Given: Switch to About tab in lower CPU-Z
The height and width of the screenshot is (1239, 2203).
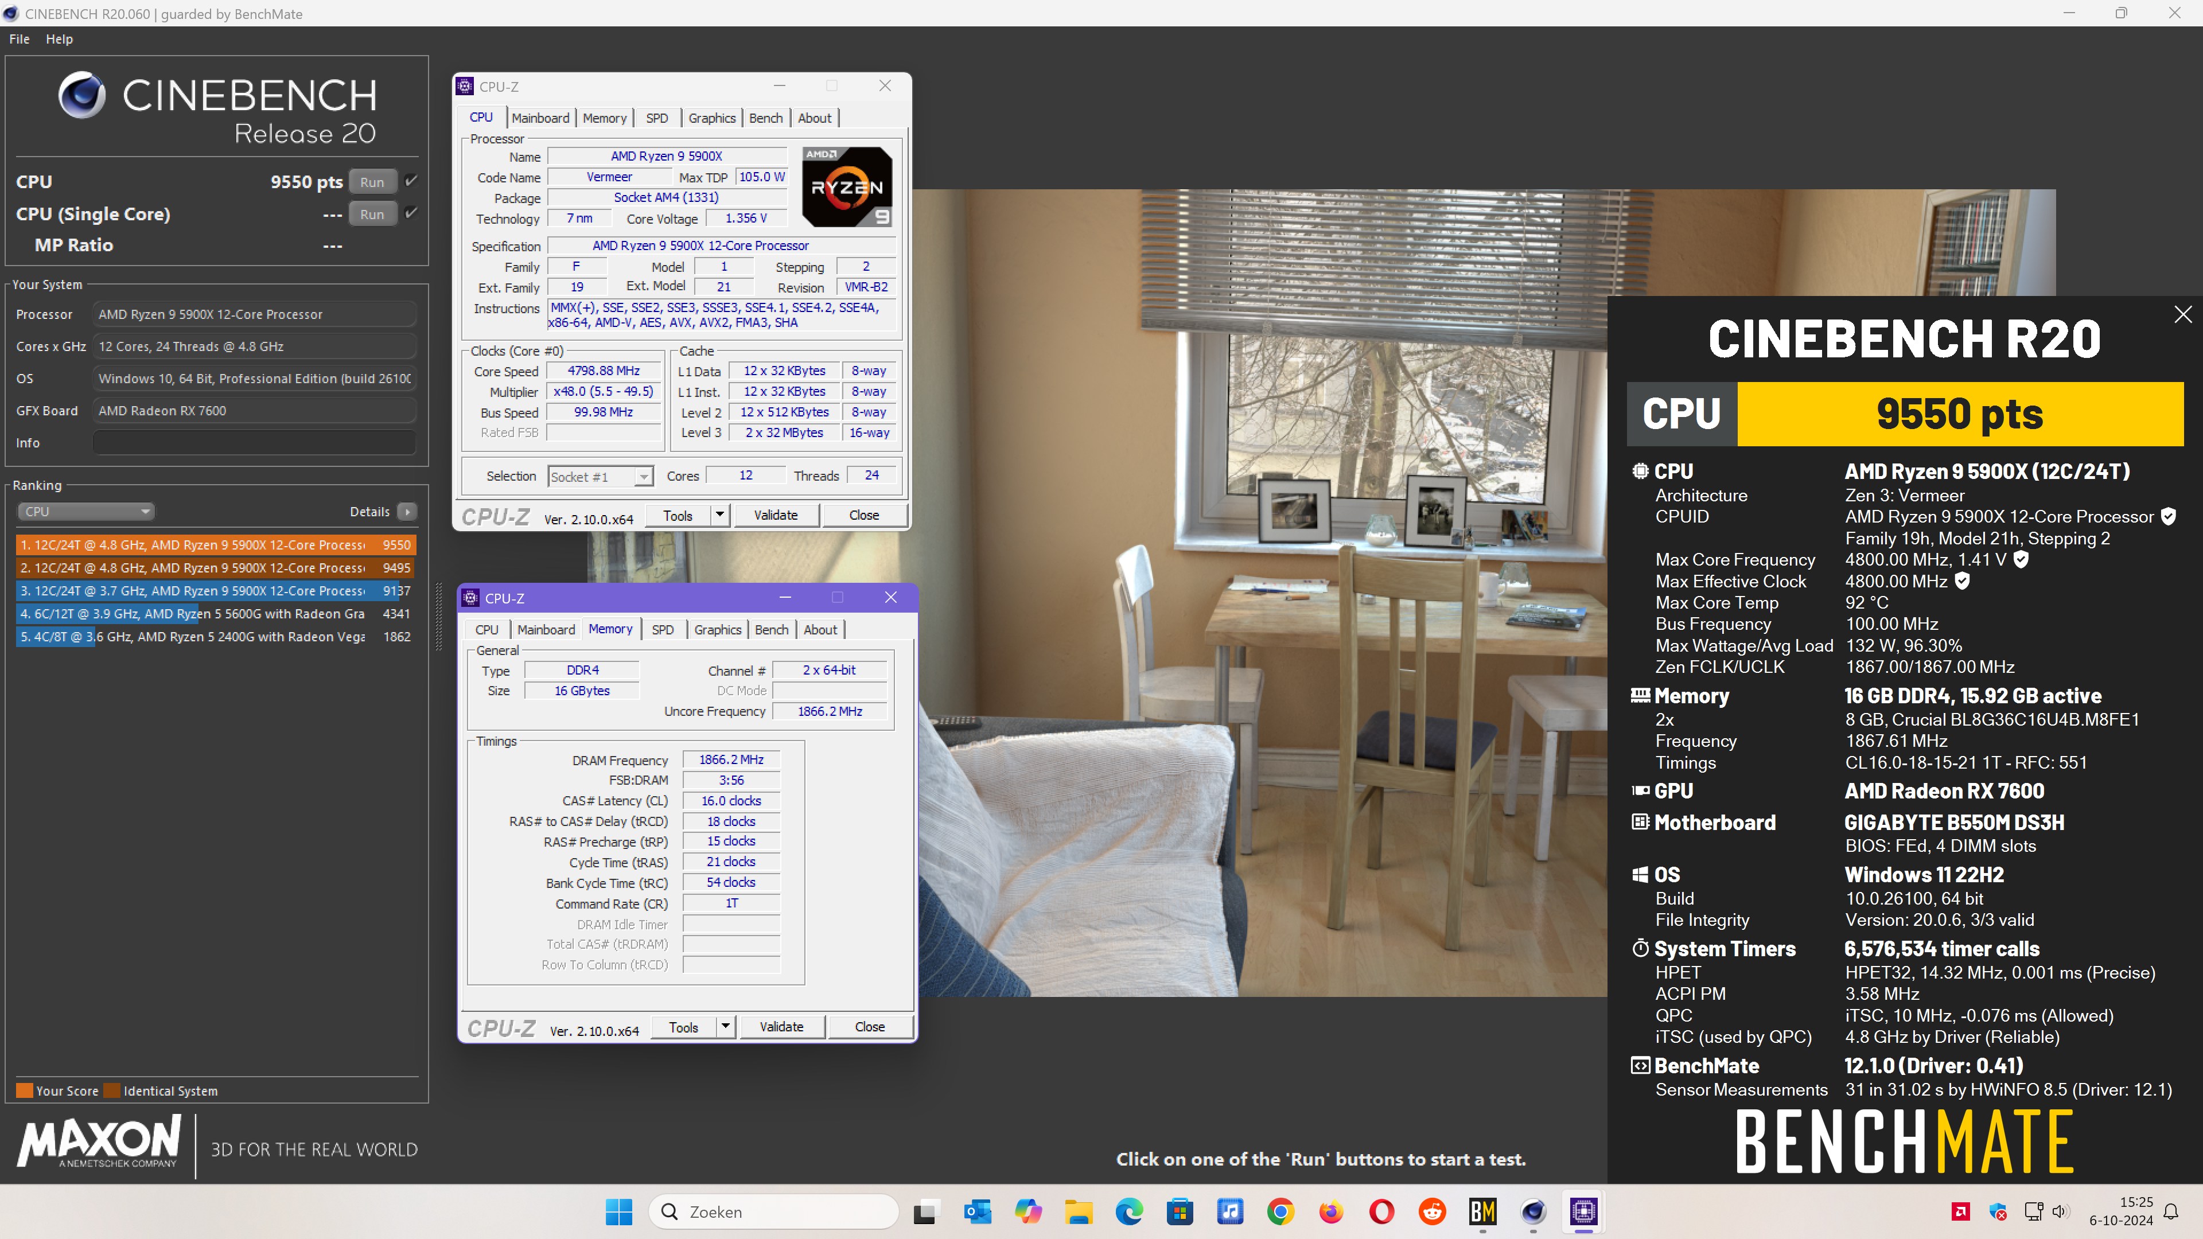Looking at the screenshot, I should (x=820, y=629).
